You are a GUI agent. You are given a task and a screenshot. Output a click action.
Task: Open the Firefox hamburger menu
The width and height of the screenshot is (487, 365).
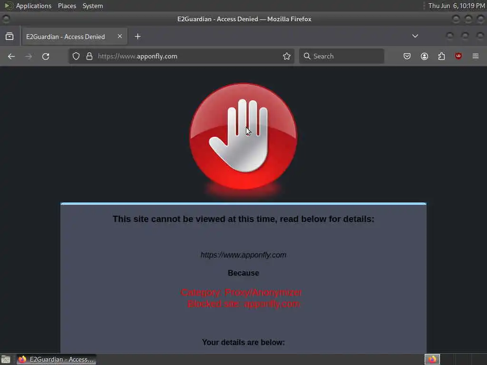pos(476,56)
